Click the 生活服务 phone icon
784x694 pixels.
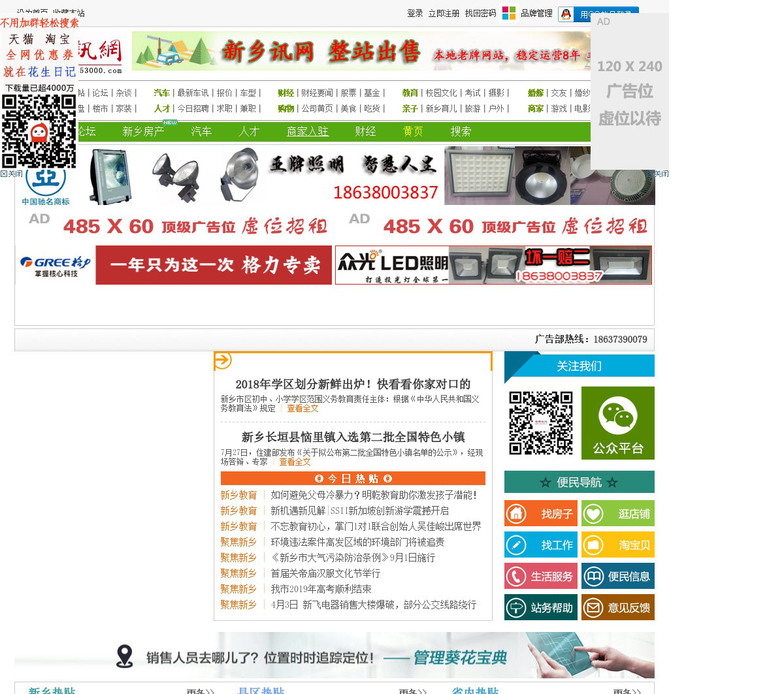(x=516, y=576)
